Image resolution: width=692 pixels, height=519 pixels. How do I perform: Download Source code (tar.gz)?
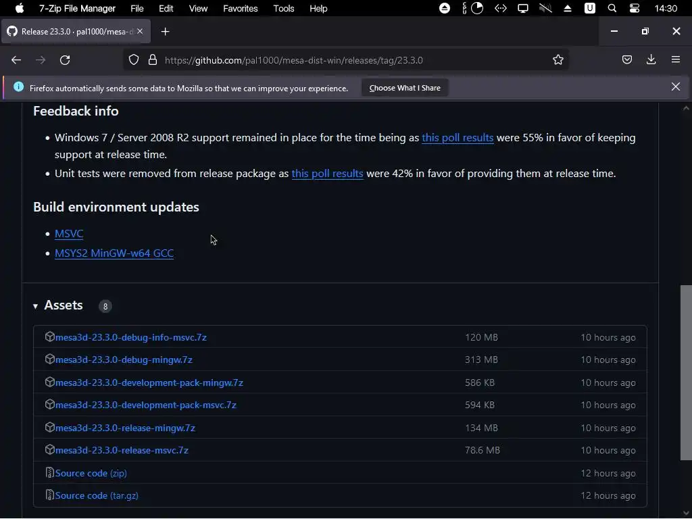point(97,495)
